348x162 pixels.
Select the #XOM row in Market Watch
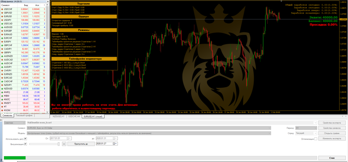[x=23, y=110]
